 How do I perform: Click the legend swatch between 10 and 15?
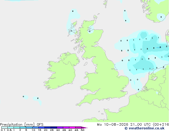(35, 128)
